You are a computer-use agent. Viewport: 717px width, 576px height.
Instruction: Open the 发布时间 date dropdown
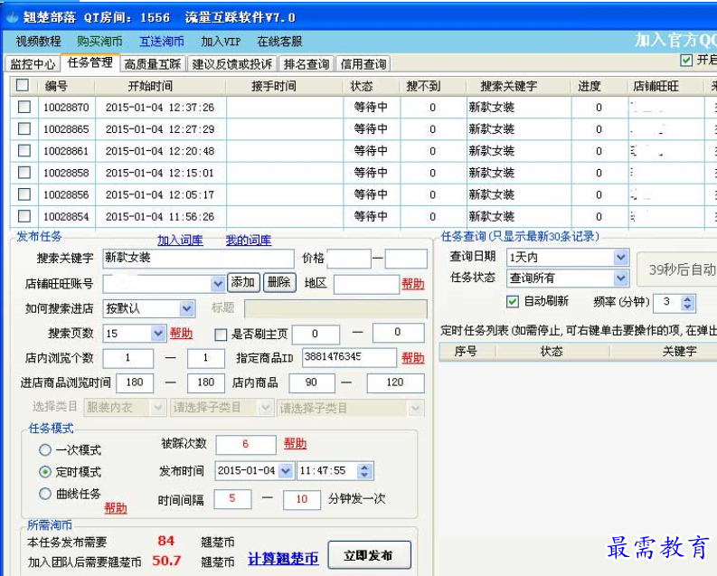tap(286, 471)
